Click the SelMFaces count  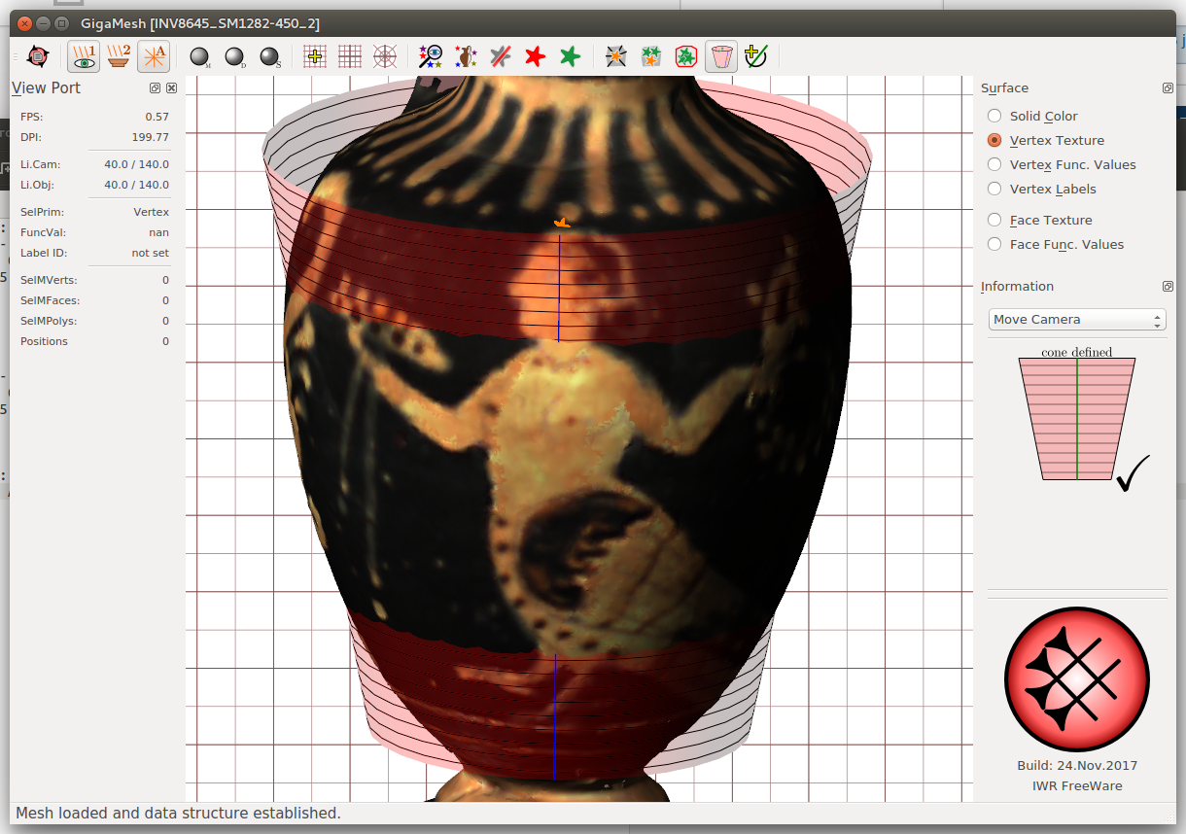click(165, 300)
